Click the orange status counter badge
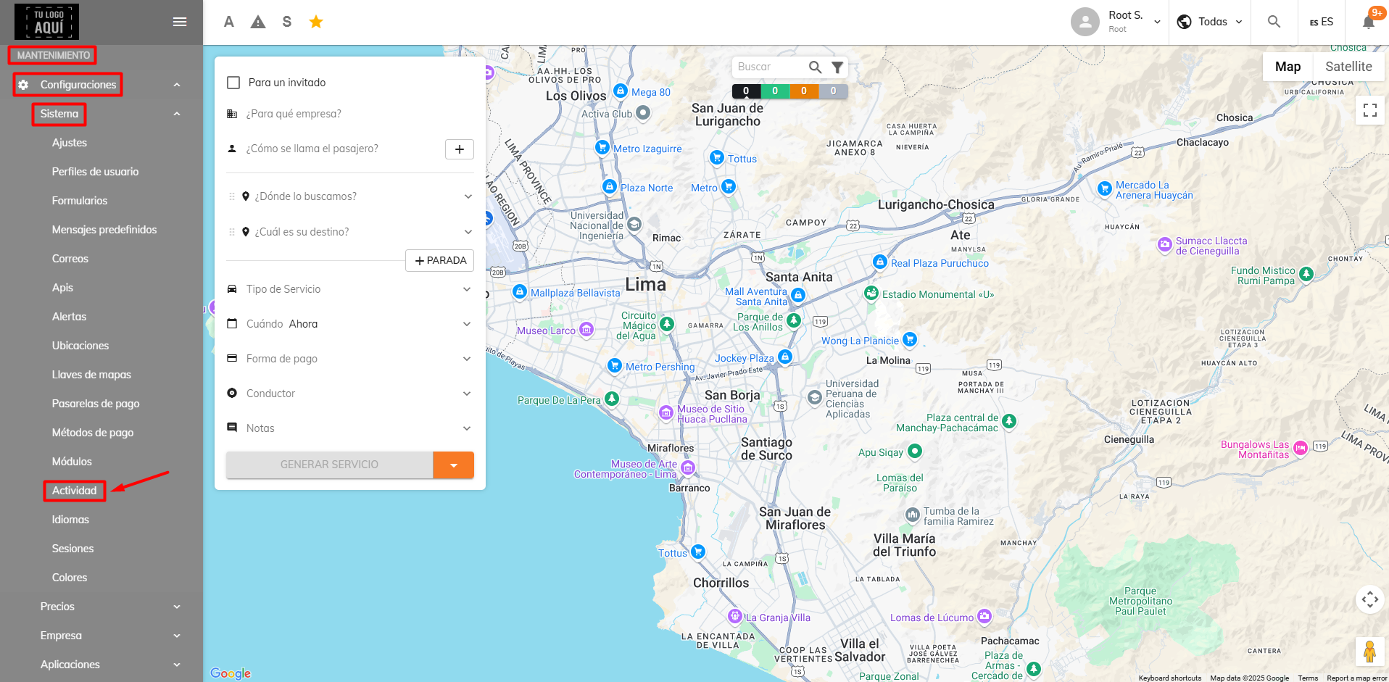 coord(804,91)
